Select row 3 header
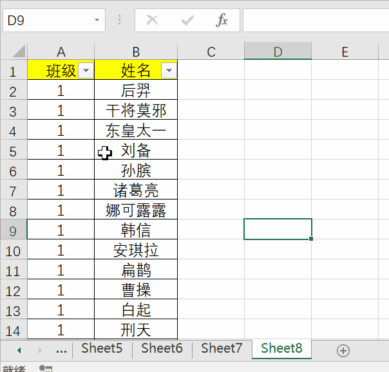389x372 pixels. tap(14, 110)
